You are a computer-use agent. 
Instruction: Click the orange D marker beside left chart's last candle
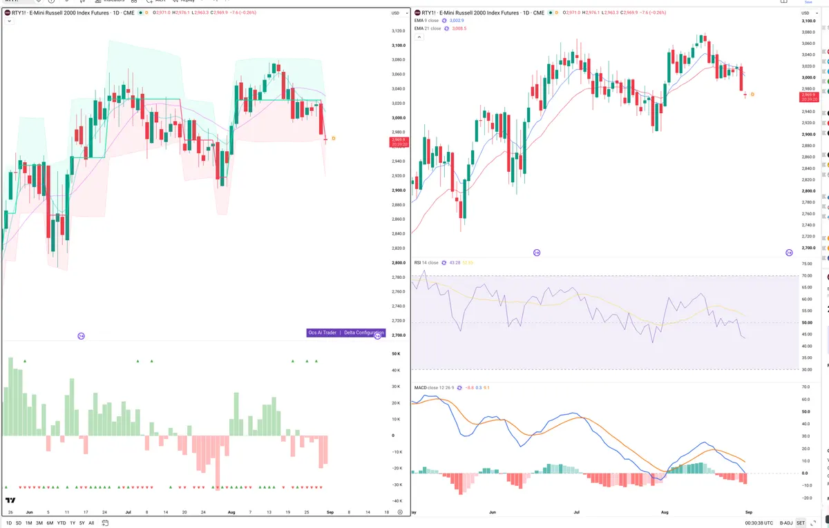(334, 138)
